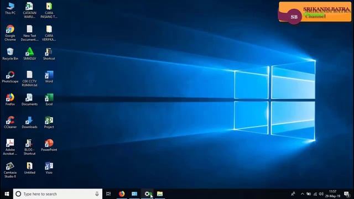Activate the search box microphone icon
The height and width of the screenshot is (199, 354).
[x=97, y=194]
